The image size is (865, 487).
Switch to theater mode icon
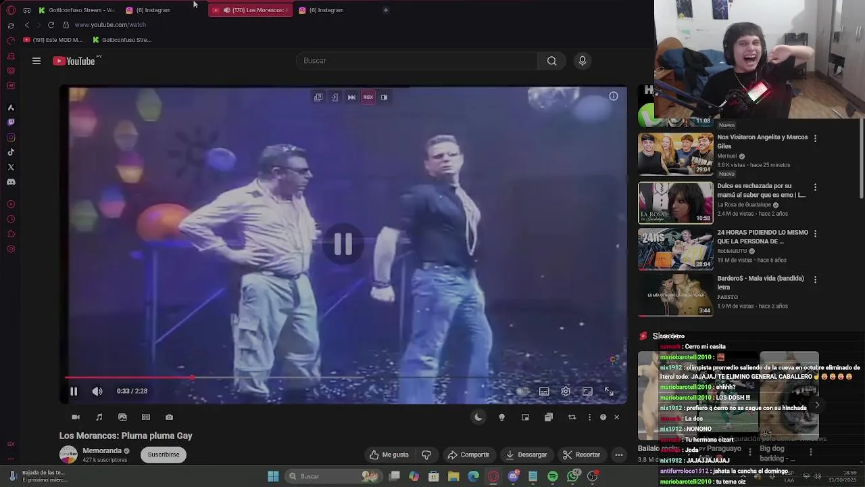pos(587,391)
